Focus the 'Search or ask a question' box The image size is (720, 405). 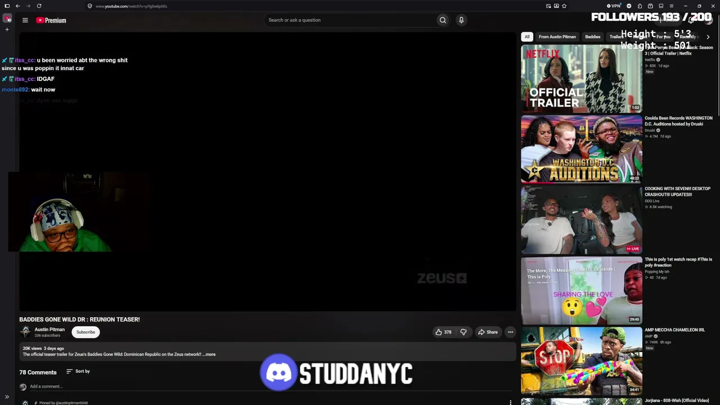point(350,20)
